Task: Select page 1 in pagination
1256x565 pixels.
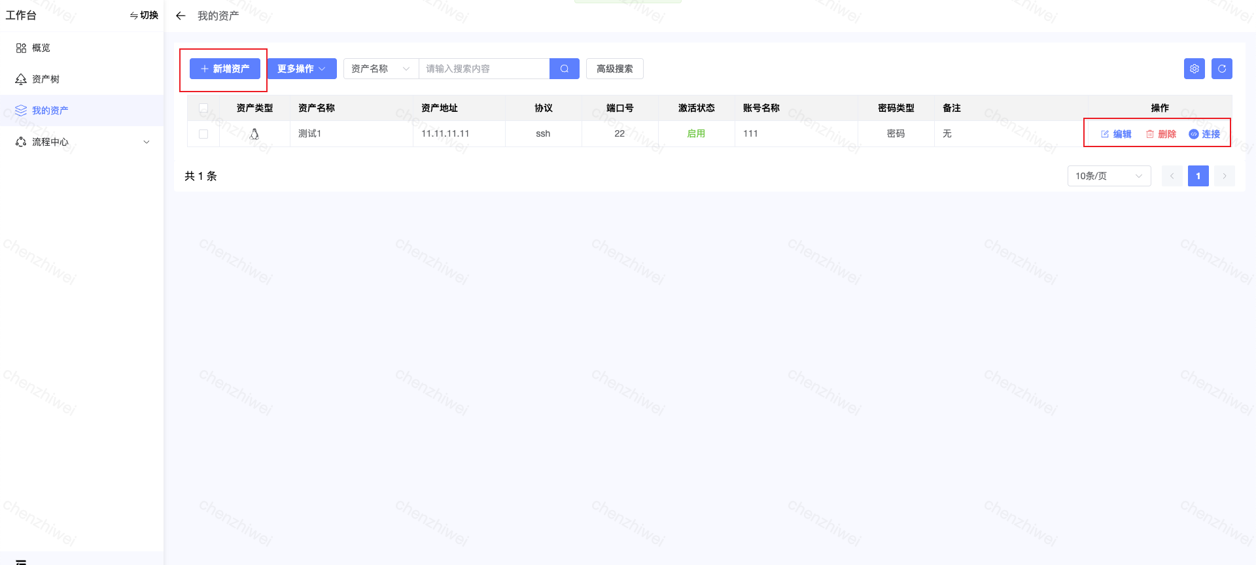Action: click(1198, 176)
